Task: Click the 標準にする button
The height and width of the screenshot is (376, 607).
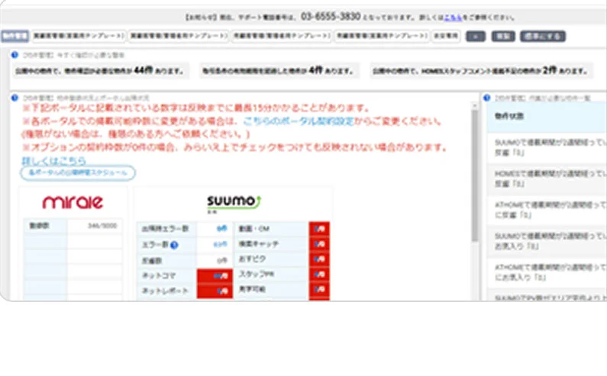Action: tap(543, 37)
